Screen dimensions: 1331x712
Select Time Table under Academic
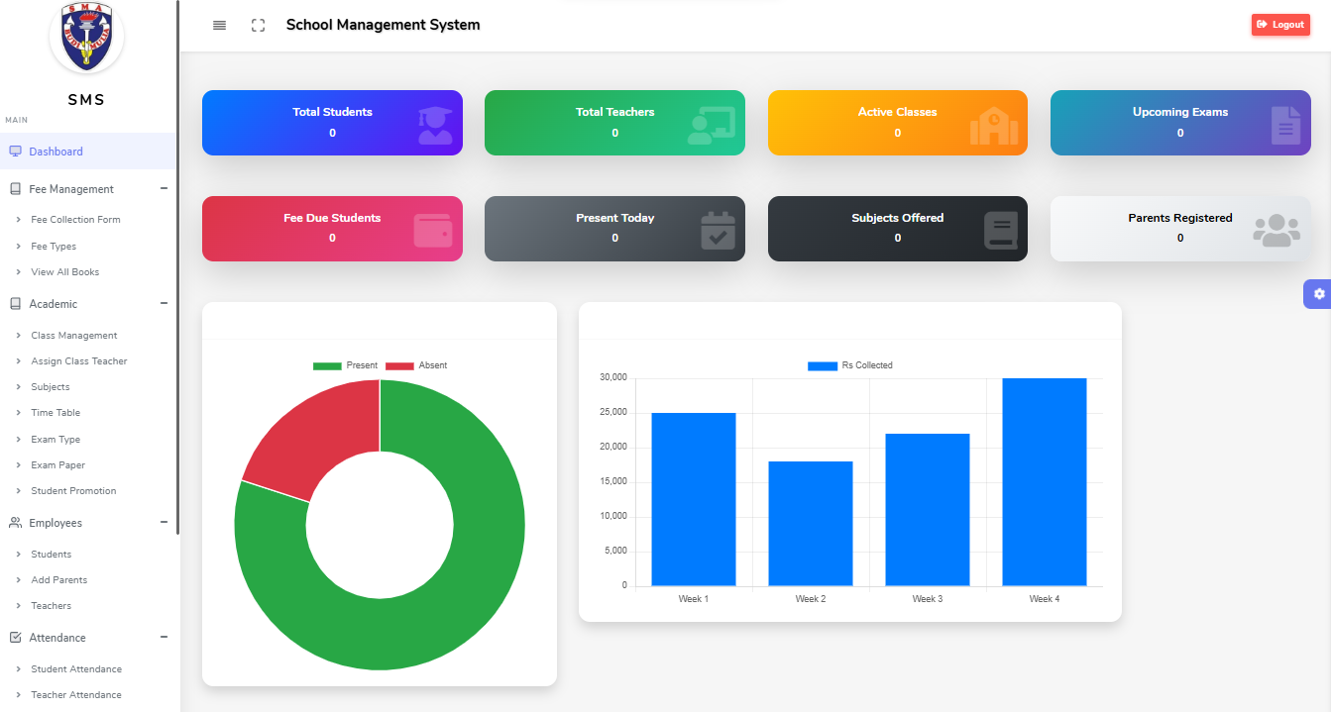pos(55,412)
